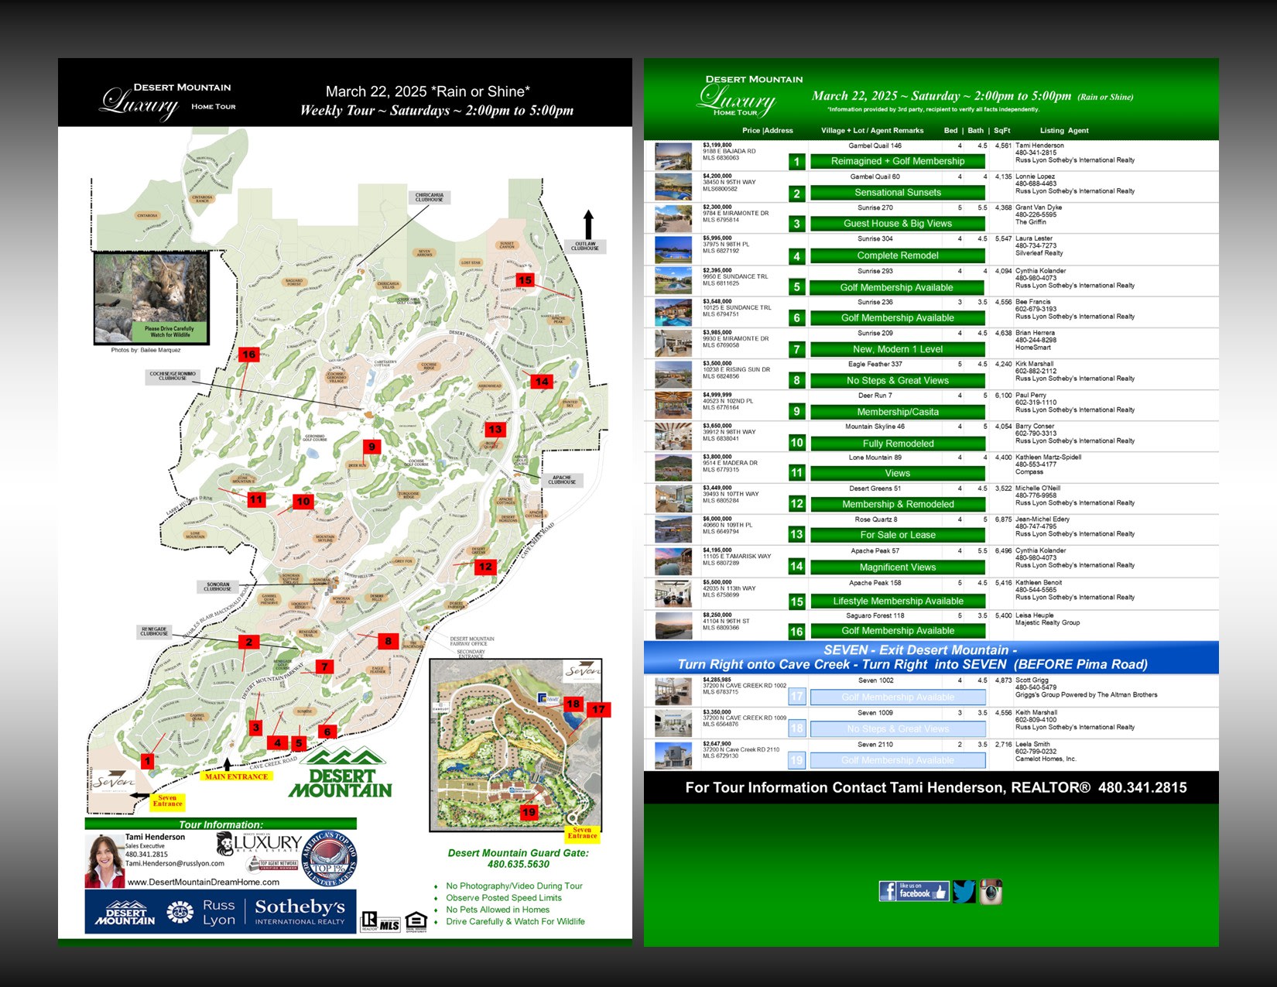
Task: Click the Instagram camera icon
Action: pyautogui.click(x=991, y=892)
